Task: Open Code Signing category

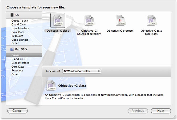Action: point(20,40)
